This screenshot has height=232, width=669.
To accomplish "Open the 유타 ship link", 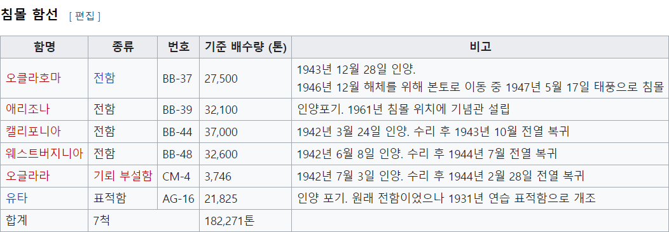I will point(17,198).
